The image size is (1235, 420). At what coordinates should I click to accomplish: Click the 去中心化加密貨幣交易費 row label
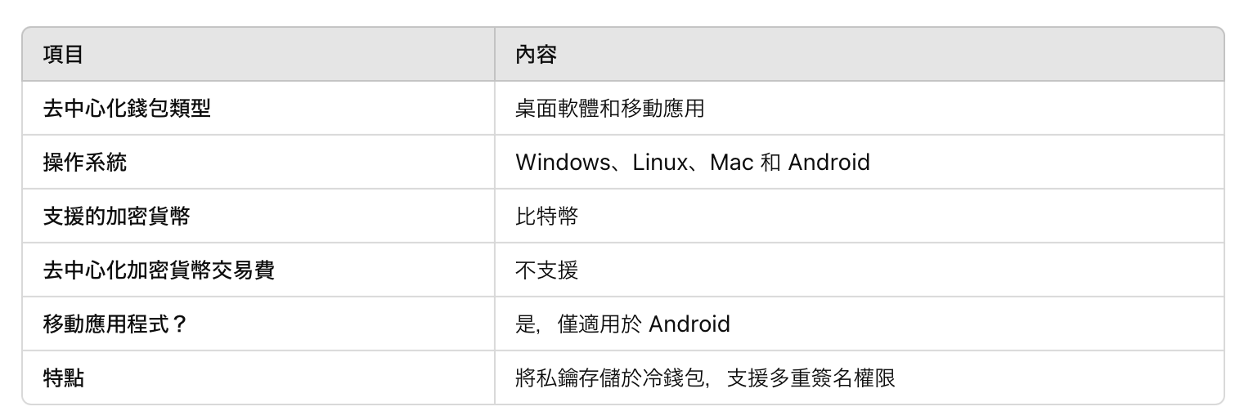pyautogui.click(x=159, y=270)
